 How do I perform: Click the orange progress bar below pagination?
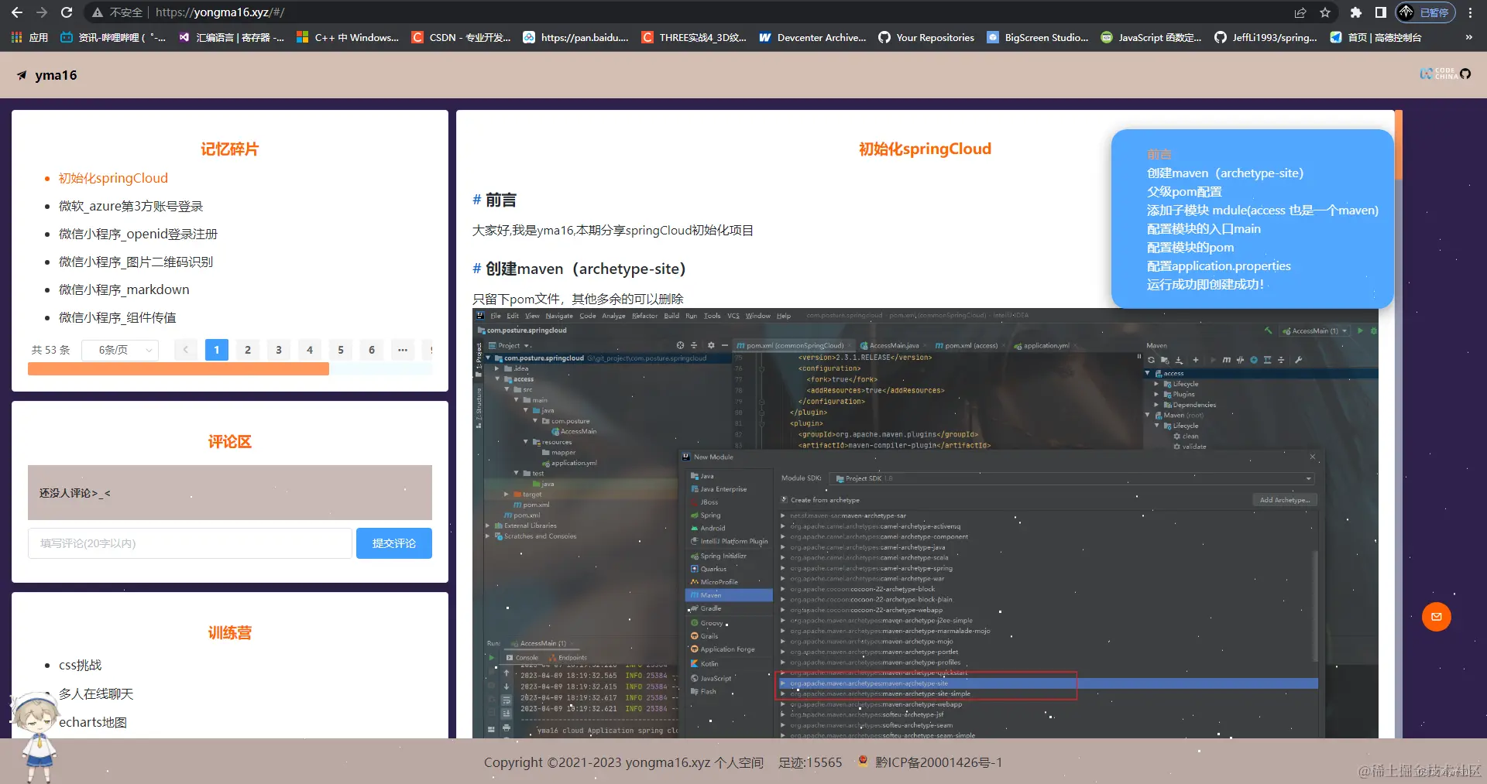point(178,369)
